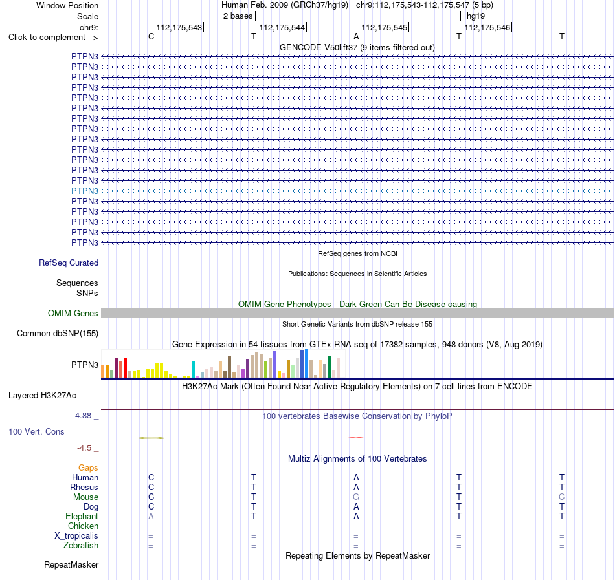Click the Layered H3K27Ac label
Viewport: 615px width, 580px height.
pyautogui.click(x=42, y=396)
